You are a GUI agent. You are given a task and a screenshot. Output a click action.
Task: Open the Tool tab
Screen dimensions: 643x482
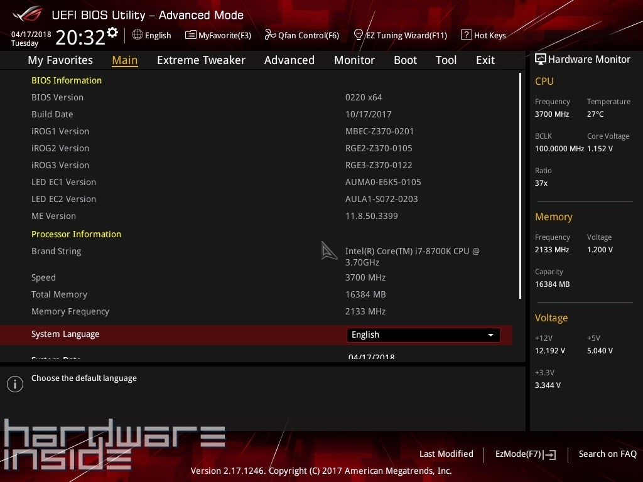[446, 60]
